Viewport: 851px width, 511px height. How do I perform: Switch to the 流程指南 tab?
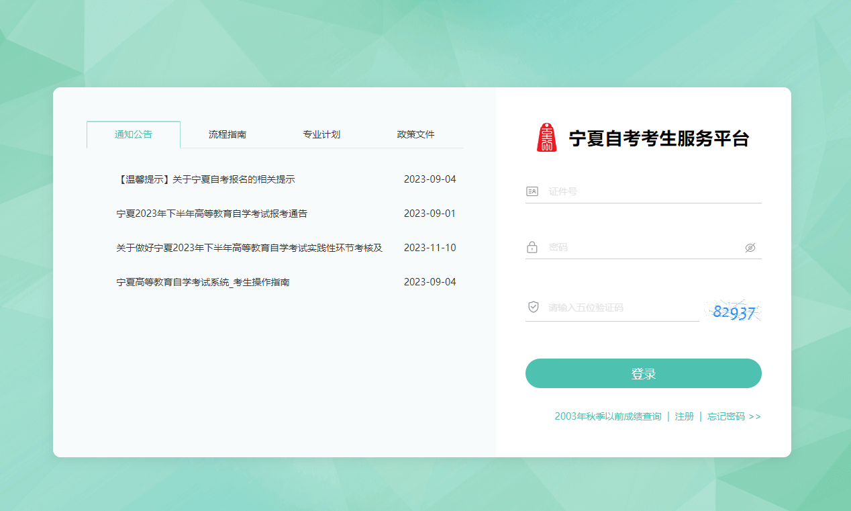click(228, 134)
